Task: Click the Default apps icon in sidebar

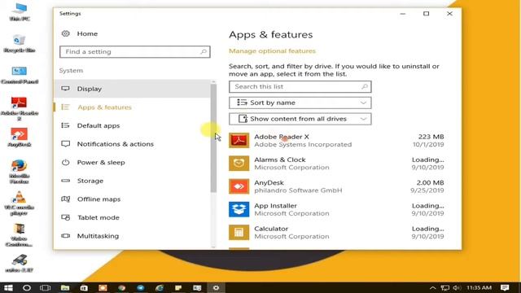Action: 65,125
